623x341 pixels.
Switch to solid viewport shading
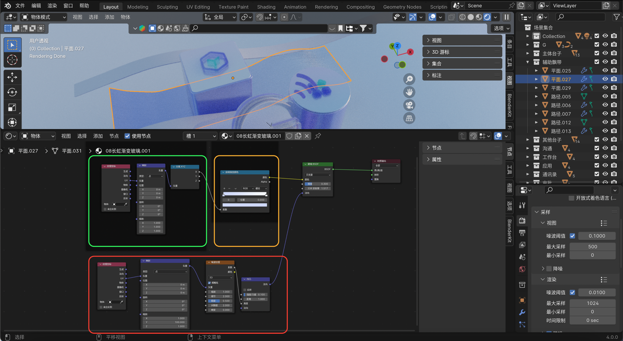pyautogui.click(x=471, y=17)
